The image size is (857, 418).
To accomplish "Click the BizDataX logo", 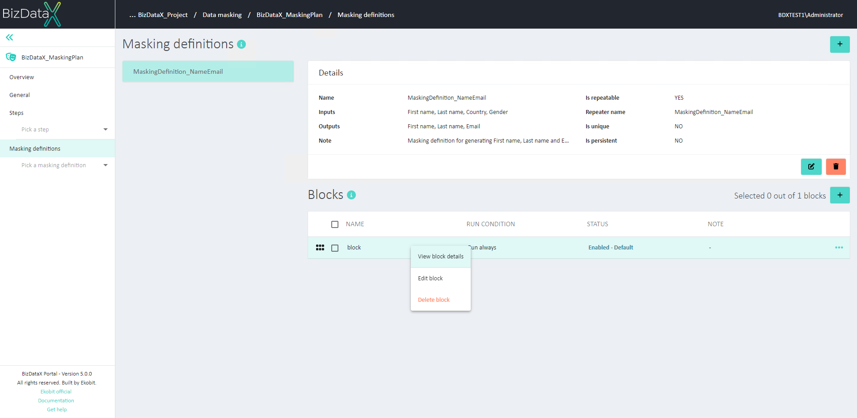I will pyautogui.click(x=32, y=14).
